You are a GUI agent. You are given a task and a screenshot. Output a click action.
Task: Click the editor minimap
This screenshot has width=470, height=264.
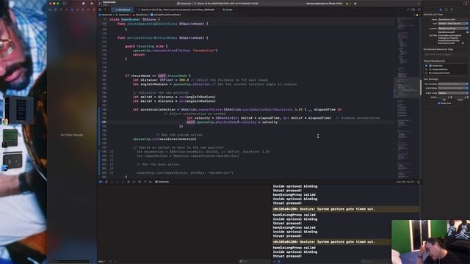click(407, 98)
